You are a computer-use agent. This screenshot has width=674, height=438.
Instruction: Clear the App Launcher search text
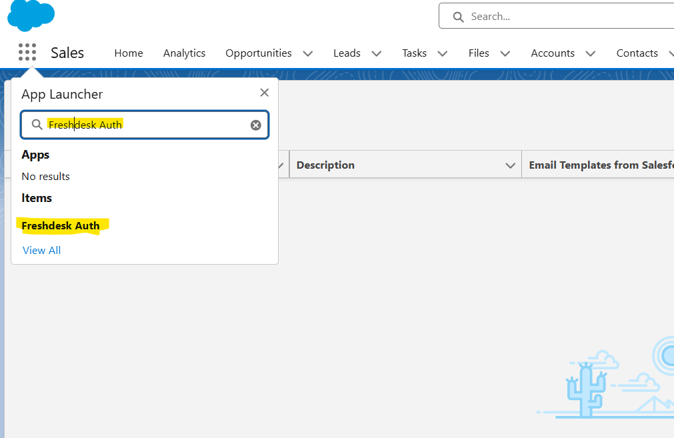pos(256,125)
